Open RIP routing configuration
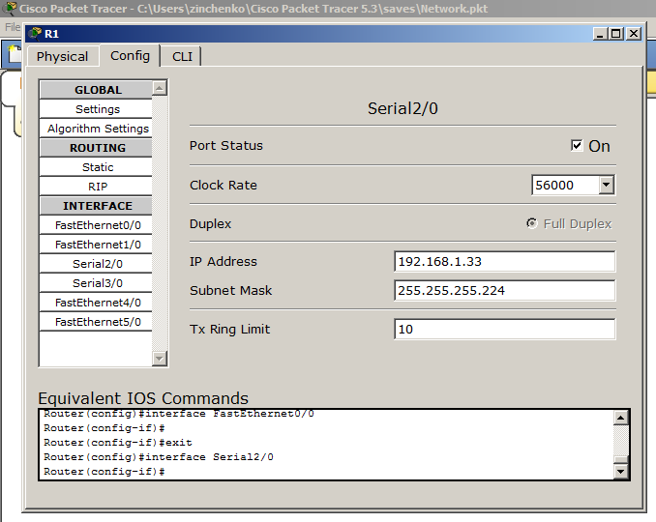Viewport: 656px width, 522px height. coord(96,187)
